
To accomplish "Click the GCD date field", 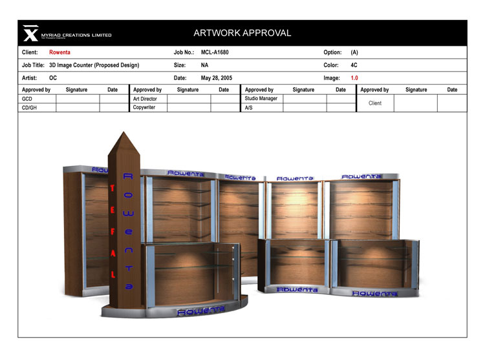I will pyautogui.click(x=114, y=99).
